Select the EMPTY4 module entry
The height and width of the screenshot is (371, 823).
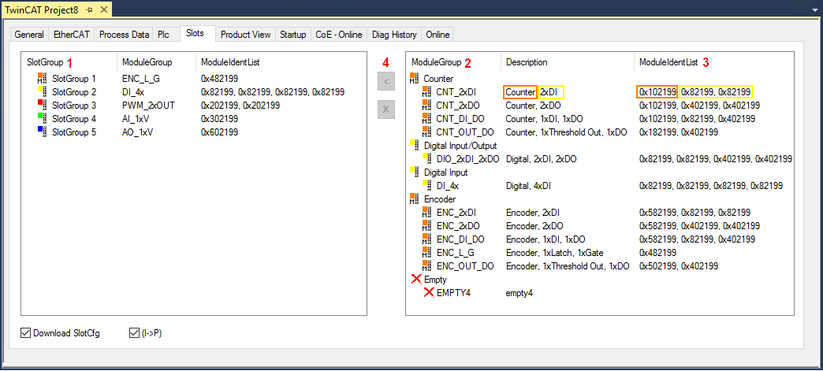coord(453,293)
